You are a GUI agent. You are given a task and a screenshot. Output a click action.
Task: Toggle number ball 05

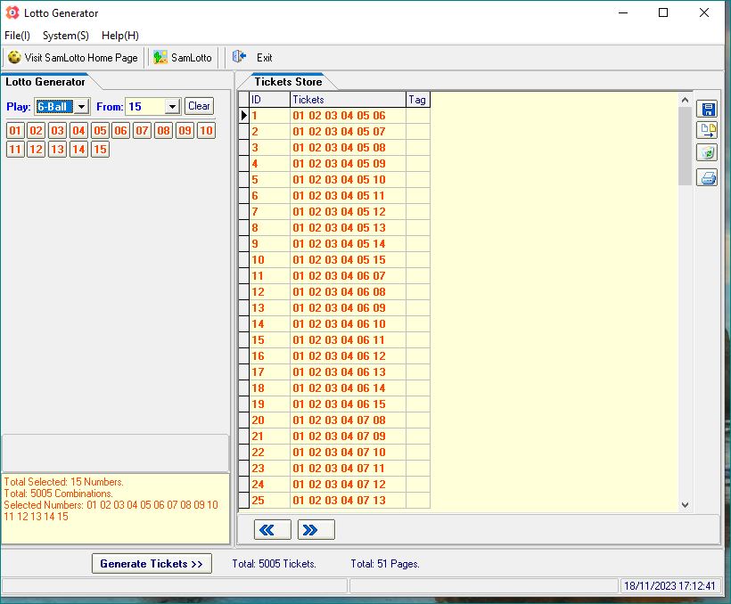point(100,130)
